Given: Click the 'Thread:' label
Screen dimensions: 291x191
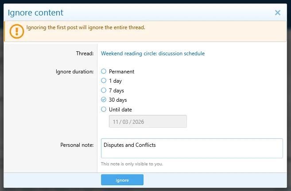Looking at the screenshot, I should [x=85, y=53].
